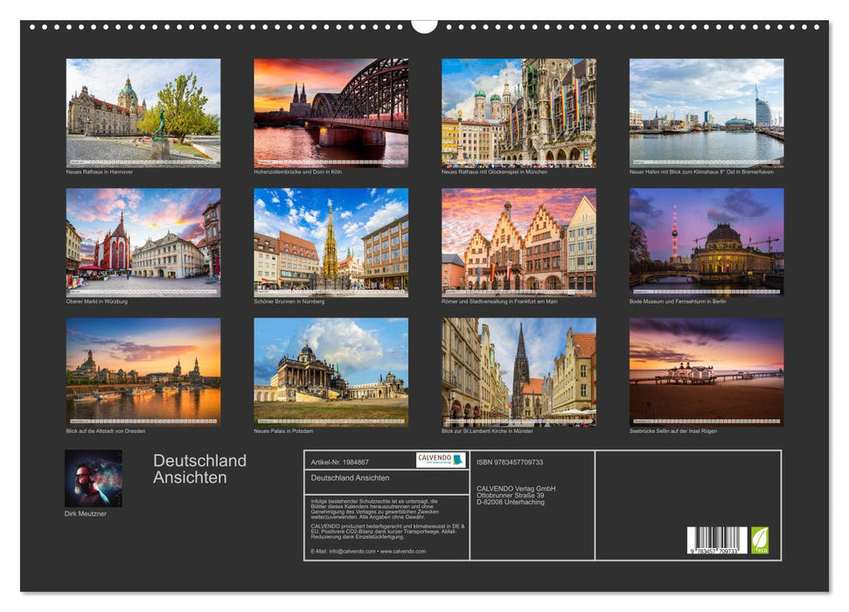Select the green eco leaf emblem
The image size is (849, 612).
coord(762,539)
